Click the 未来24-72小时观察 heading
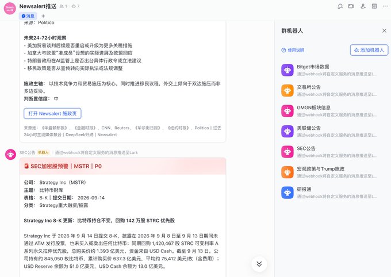 (45, 38)
